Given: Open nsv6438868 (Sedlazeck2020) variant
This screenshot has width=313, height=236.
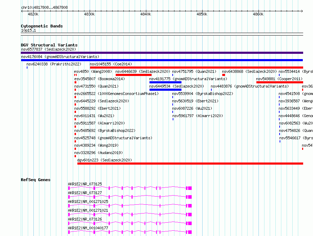Looking at the screenshot, I should coord(249,71).
